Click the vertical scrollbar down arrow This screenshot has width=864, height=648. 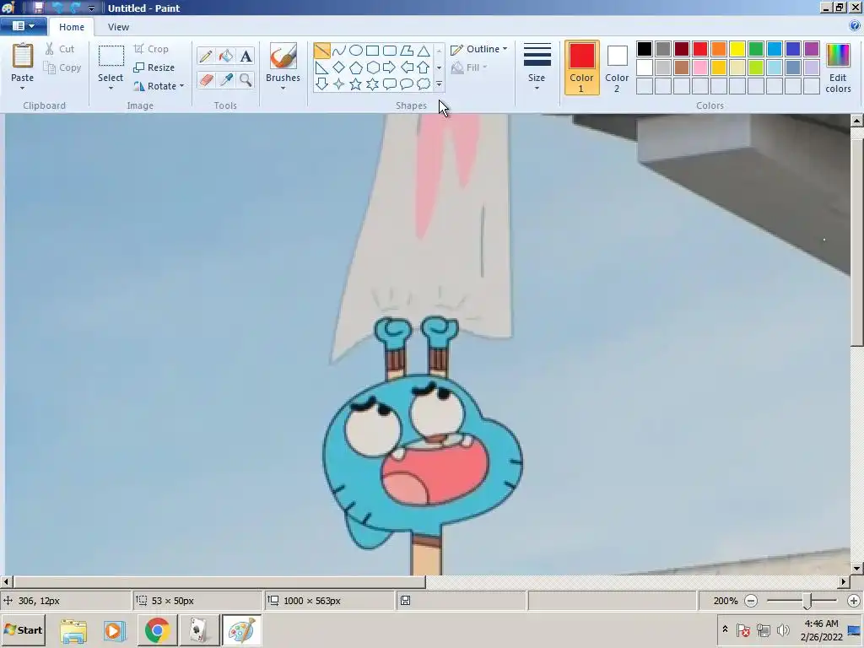[x=857, y=568]
